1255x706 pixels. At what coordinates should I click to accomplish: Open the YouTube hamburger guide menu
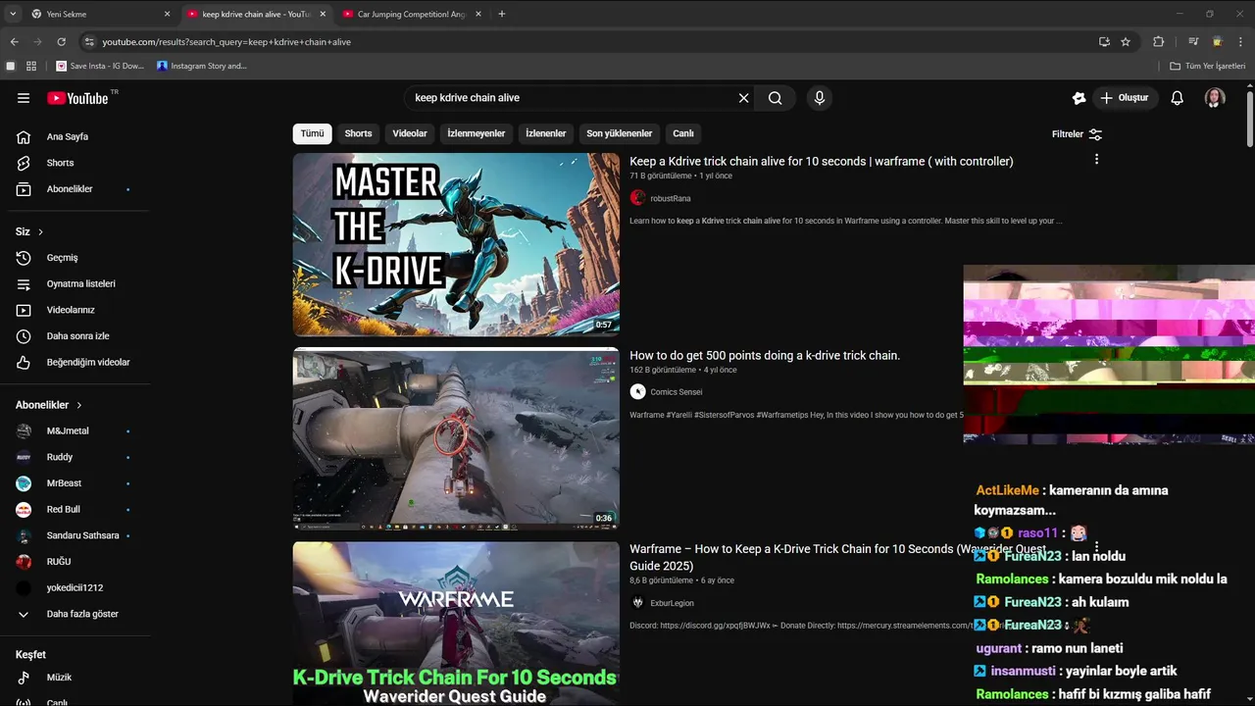pyautogui.click(x=24, y=98)
